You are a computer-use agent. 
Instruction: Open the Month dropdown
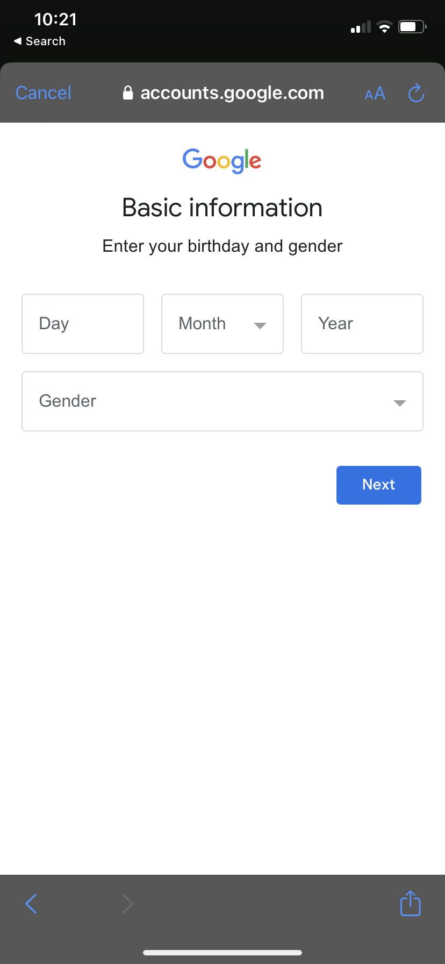click(x=222, y=324)
